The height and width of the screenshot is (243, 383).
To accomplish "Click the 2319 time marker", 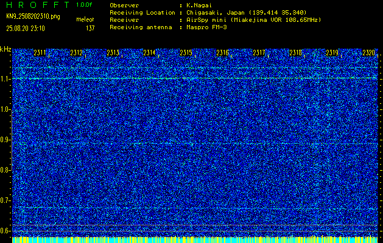I will tap(332, 53).
